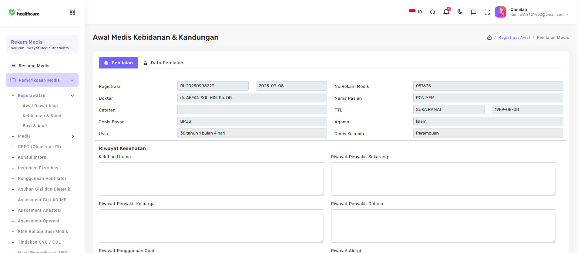
Task: Click the Dokter field showing dr. AFFAN SOLIHIN
Action: click(252, 98)
